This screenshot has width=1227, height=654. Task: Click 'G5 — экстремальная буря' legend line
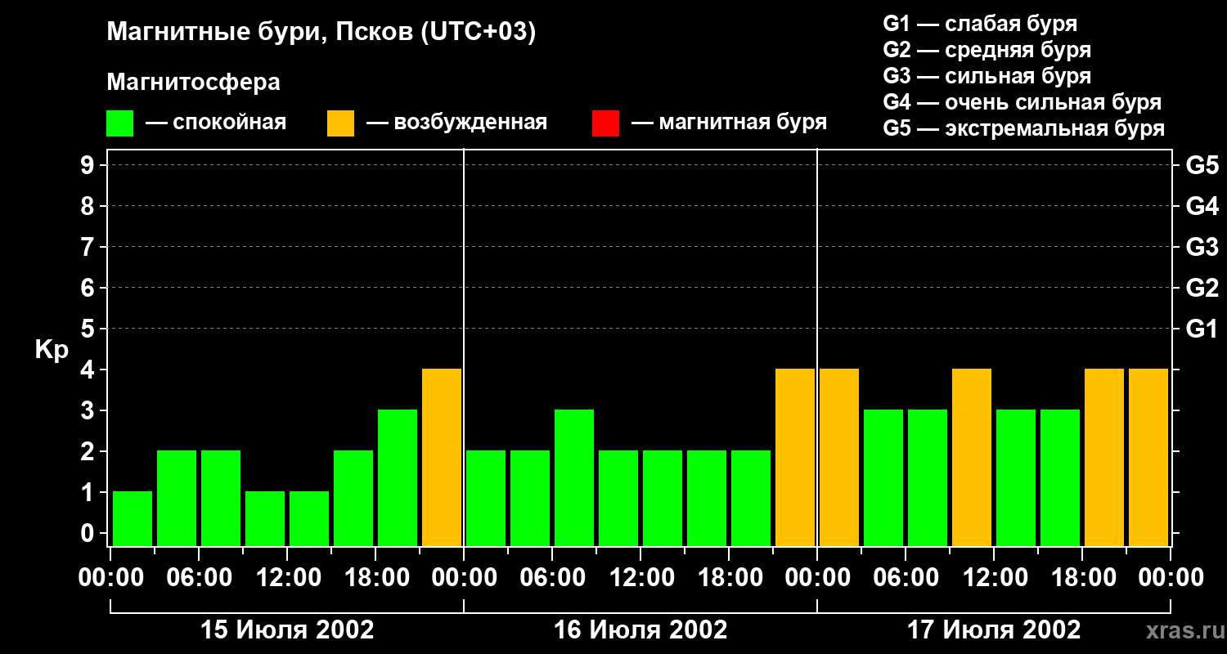tap(1023, 128)
